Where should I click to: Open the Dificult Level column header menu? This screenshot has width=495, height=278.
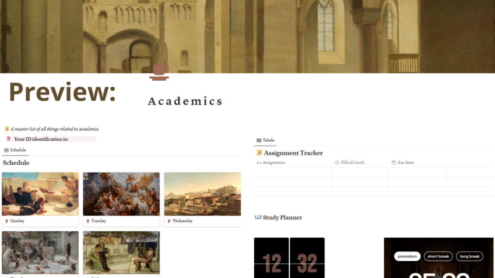[350, 163]
